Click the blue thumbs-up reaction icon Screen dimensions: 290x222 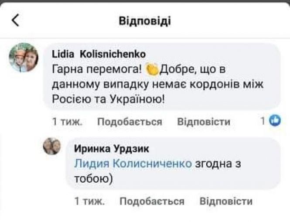pos(275,121)
